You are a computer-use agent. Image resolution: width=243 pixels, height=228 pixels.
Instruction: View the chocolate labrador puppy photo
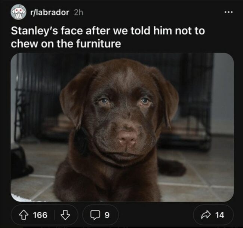click(122, 127)
